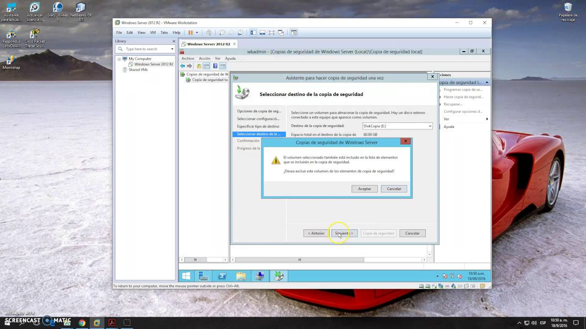Click the blue help icon in wbadmin toolbar
Viewport: 586px width, 329px height.
click(x=215, y=66)
